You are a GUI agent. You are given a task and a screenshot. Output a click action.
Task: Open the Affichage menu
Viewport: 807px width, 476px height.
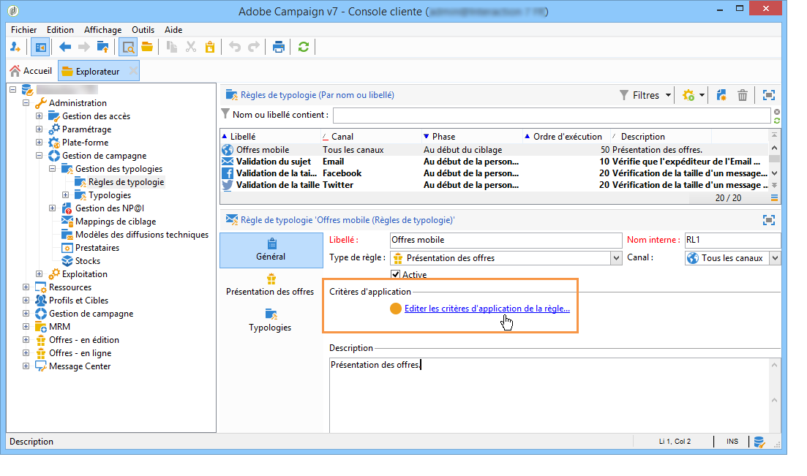click(103, 30)
